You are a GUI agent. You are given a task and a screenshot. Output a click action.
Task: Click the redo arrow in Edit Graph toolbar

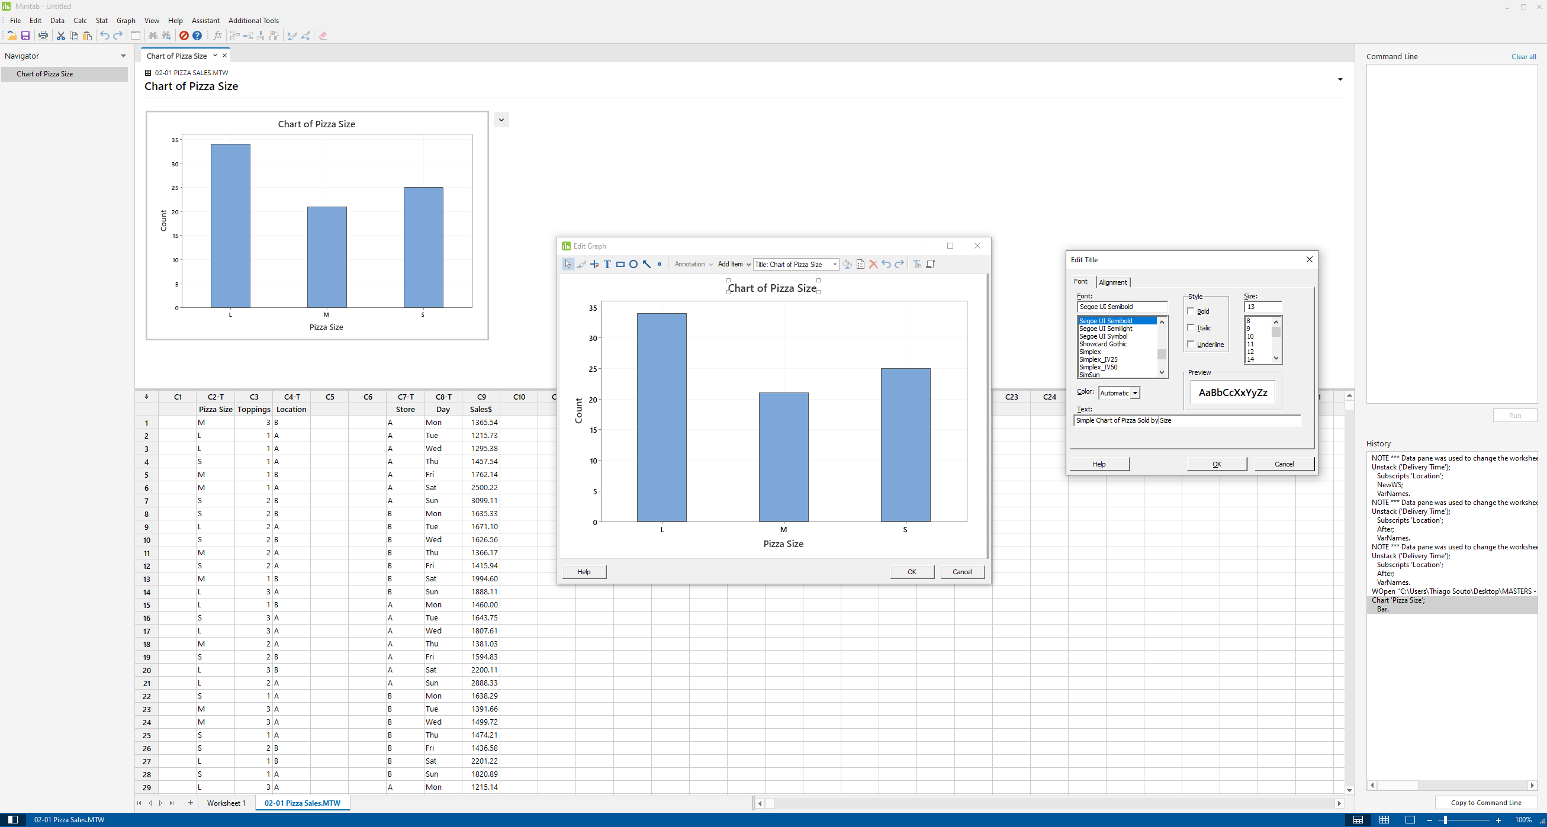click(x=900, y=264)
